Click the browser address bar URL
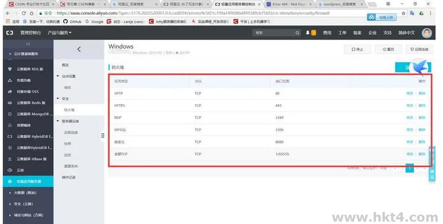The image size is (443, 224). [193, 13]
